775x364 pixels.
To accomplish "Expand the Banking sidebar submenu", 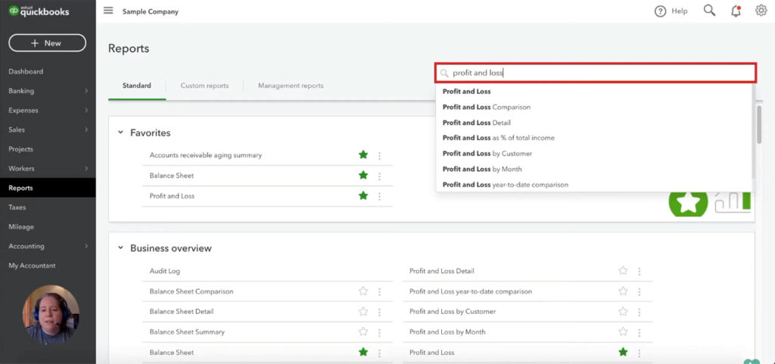I will pos(86,91).
